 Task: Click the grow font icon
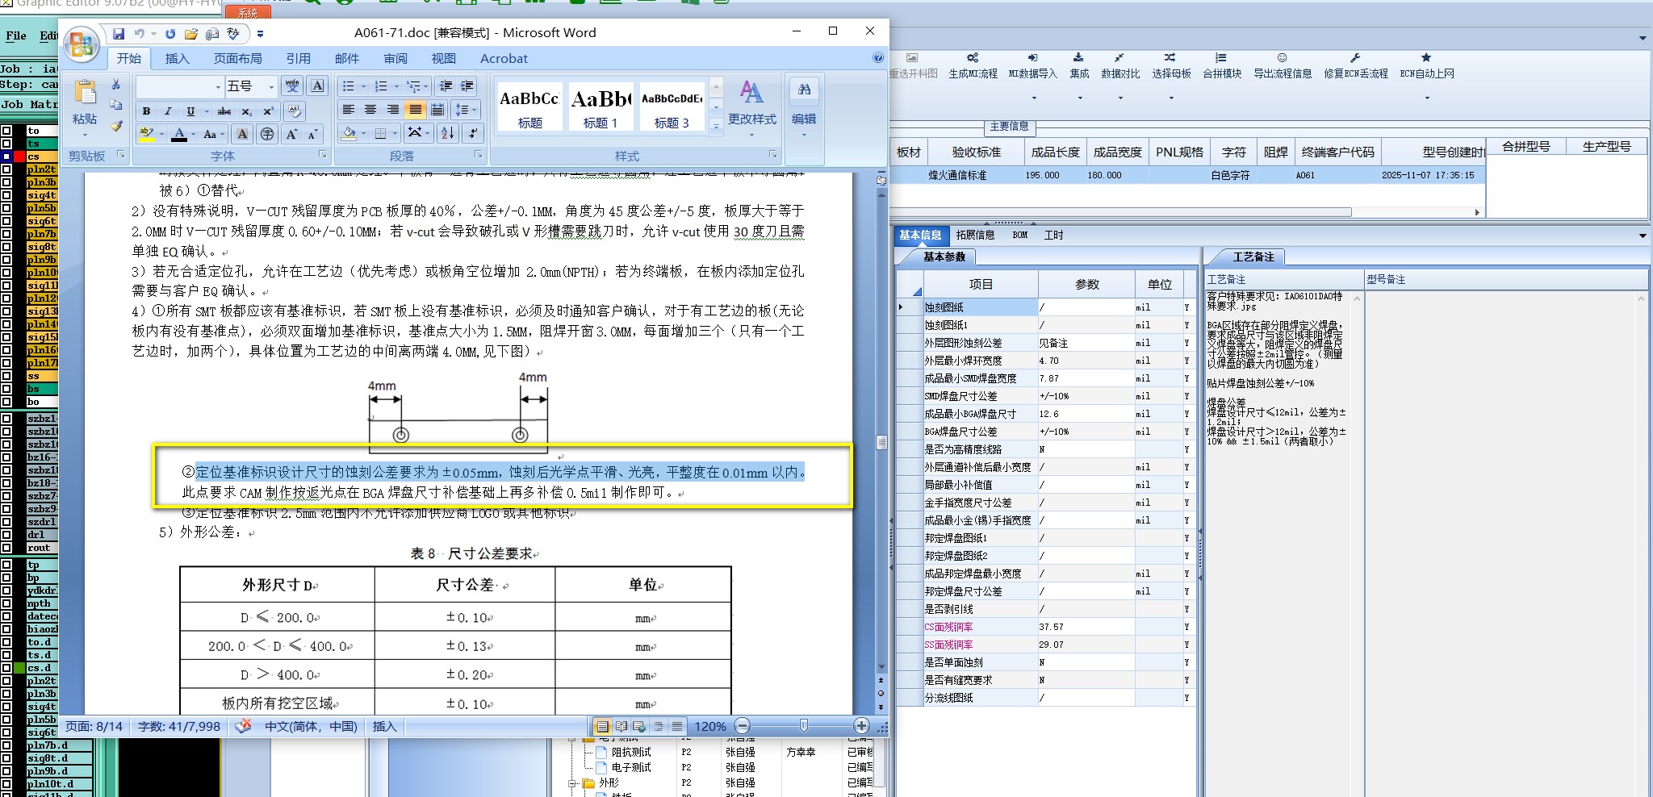coord(291,134)
